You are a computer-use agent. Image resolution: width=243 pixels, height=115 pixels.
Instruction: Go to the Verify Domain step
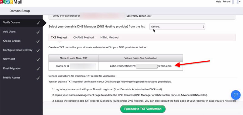tap(21, 22)
